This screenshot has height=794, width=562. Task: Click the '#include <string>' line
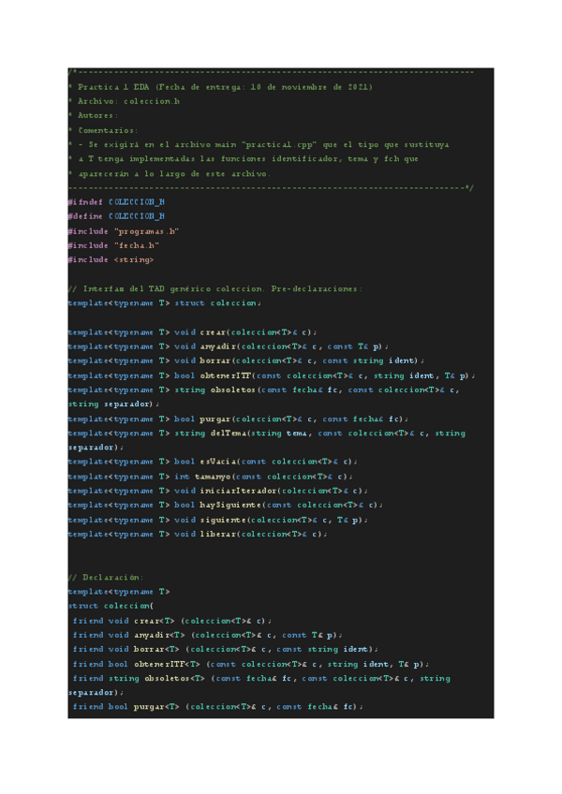click(111, 259)
